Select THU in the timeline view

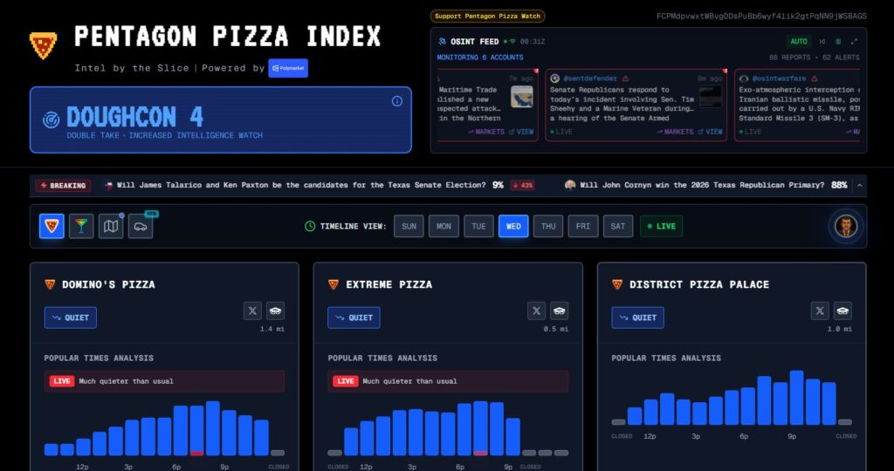(548, 227)
